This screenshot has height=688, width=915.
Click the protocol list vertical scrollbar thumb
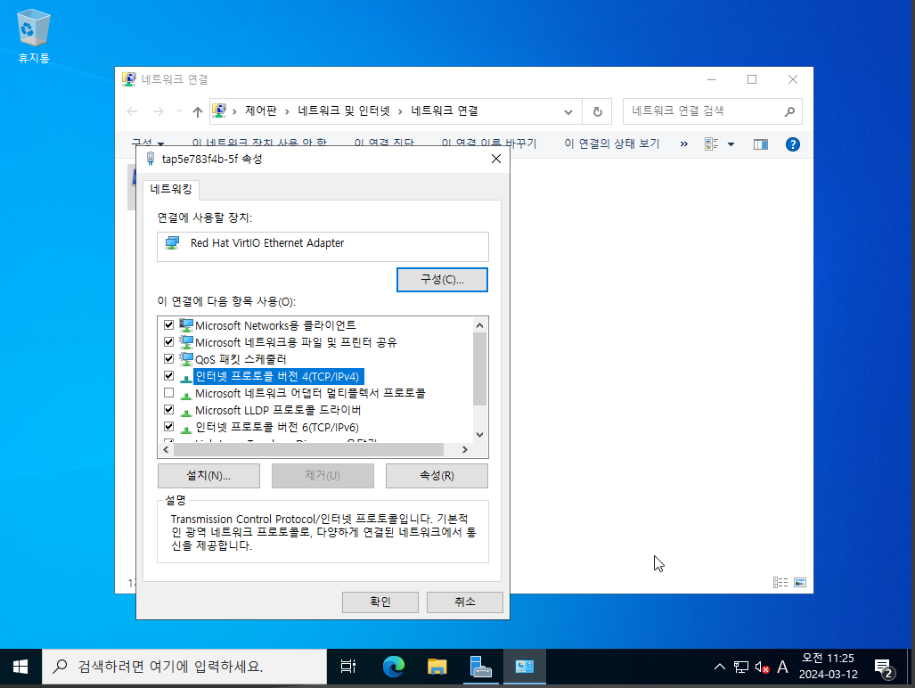point(479,369)
